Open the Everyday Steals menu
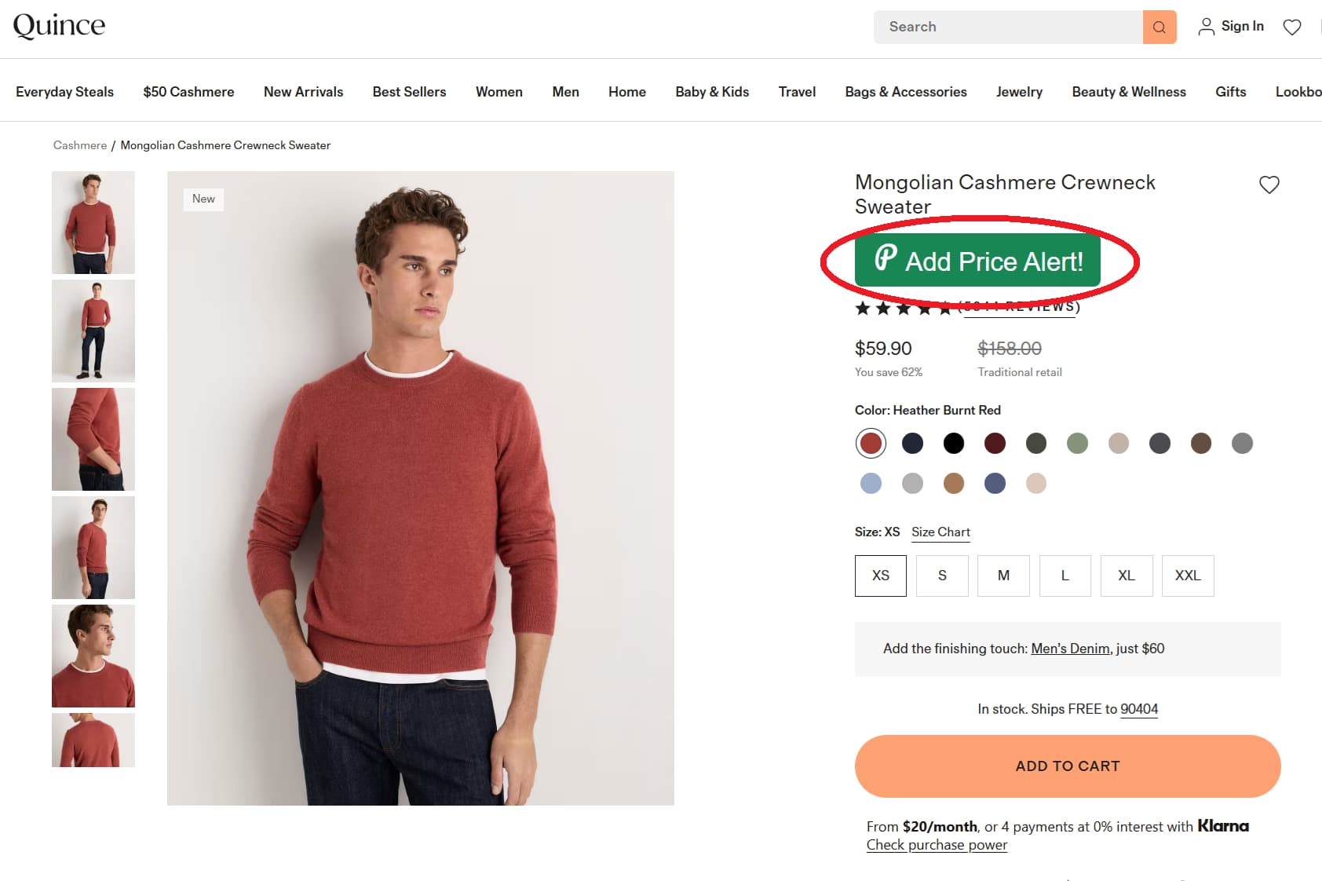Screen dimensions: 1322x881 pyautogui.click(x=64, y=92)
